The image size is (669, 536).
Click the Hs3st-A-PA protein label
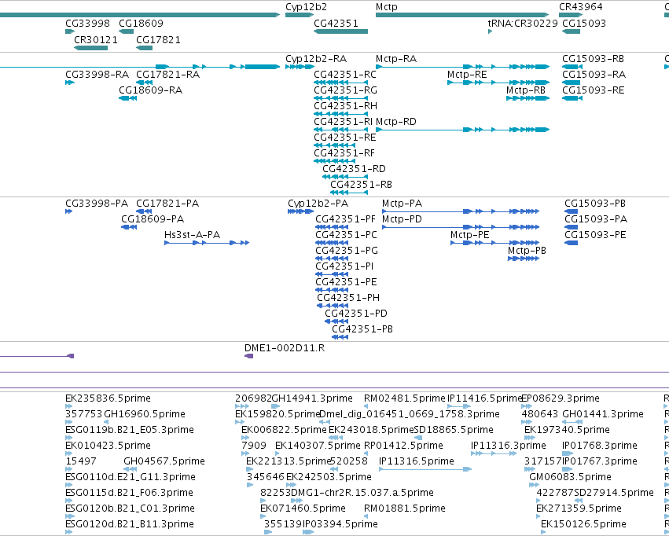pyautogui.click(x=193, y=235)
